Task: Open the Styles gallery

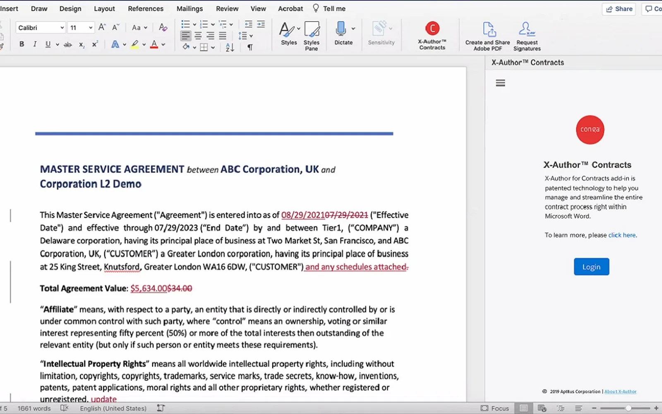Action: 289,33
